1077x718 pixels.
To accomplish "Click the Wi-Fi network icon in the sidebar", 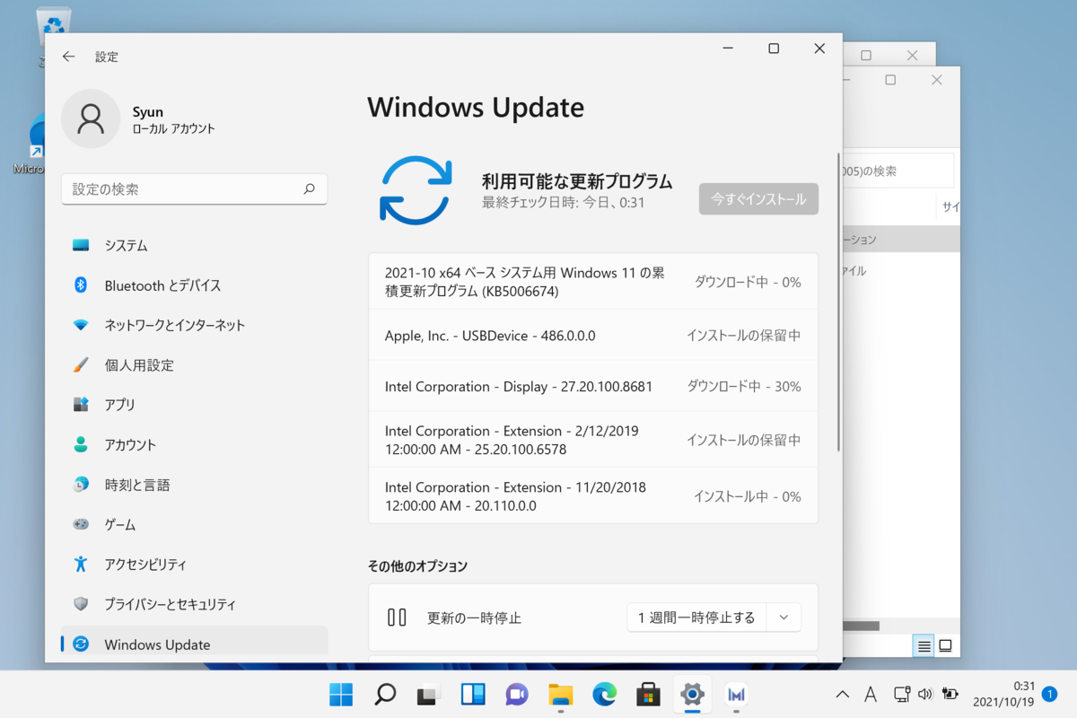I will [x=81, y=325].
